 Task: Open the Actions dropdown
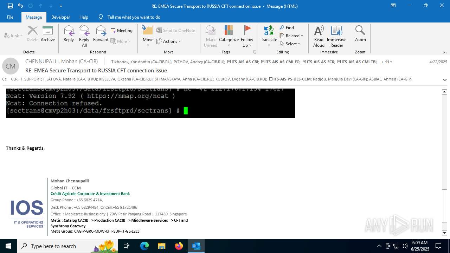168,41
